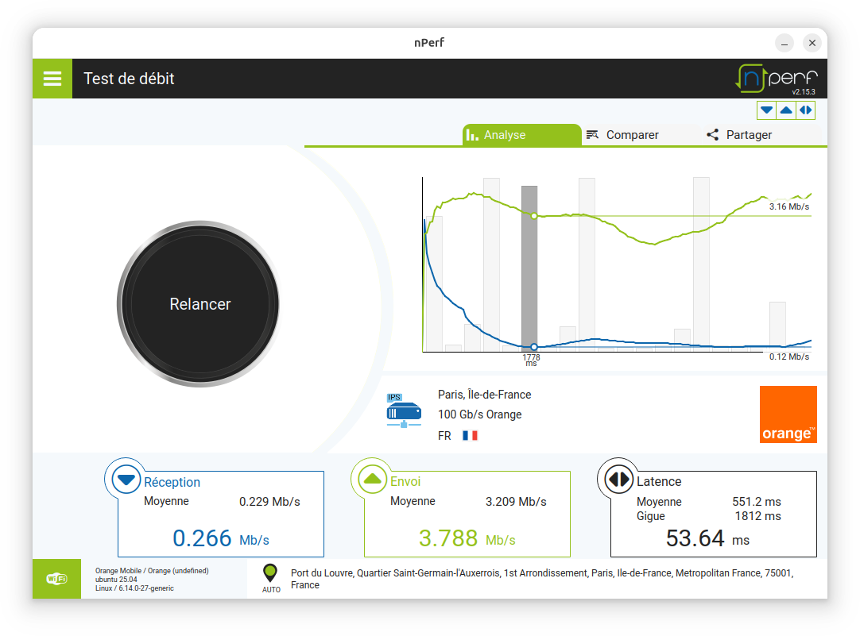Click 'Linux / 6.14.0-27-generic' text
This screenshot has width=860, height=636.
[x=134, y=588]
